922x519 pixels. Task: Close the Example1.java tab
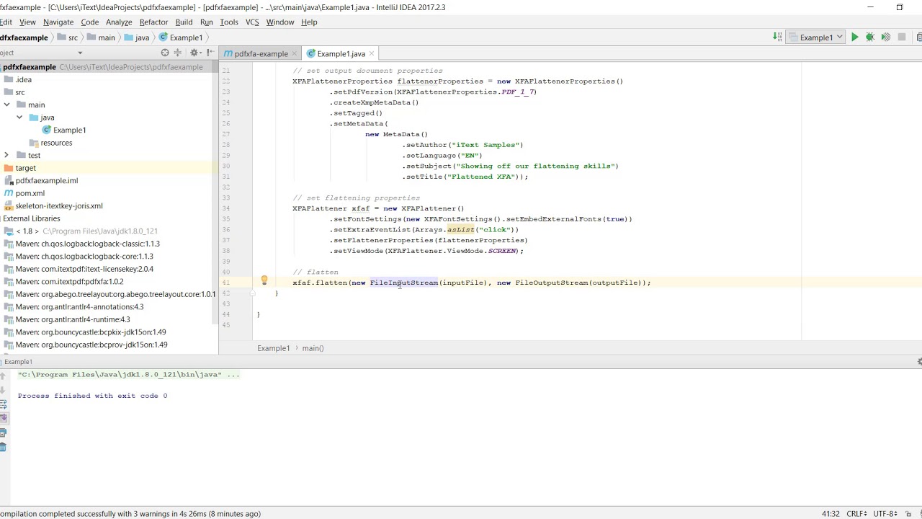[372, 53]
